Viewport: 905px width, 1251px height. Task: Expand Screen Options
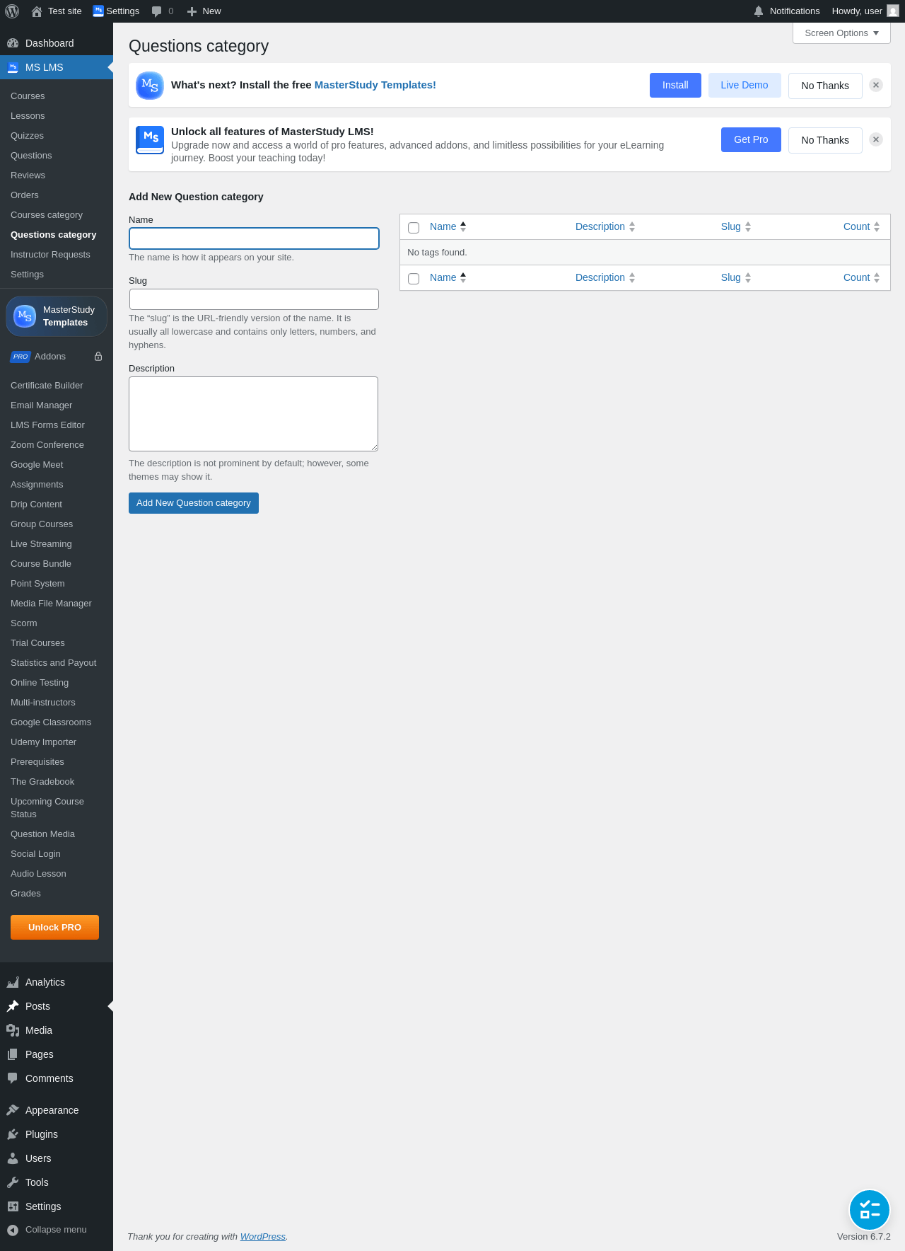pos(841,33)
